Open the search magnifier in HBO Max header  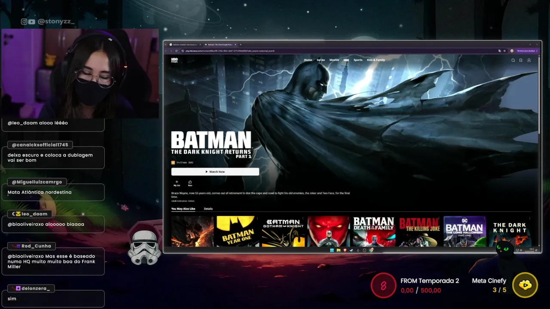[x=513, y=61]
